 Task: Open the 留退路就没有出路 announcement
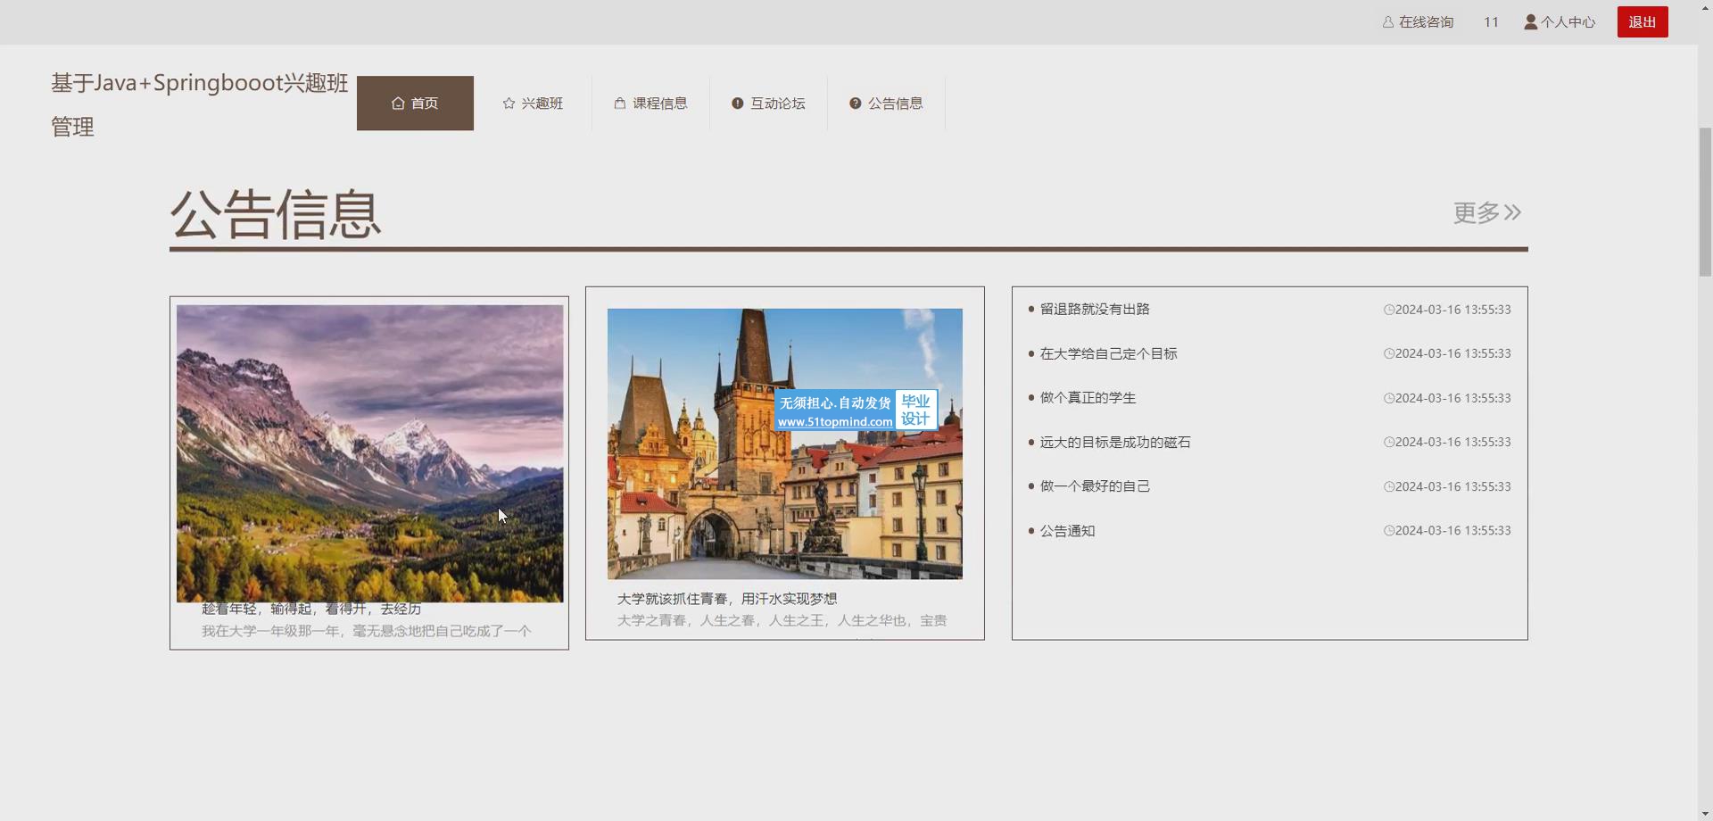1095,310
